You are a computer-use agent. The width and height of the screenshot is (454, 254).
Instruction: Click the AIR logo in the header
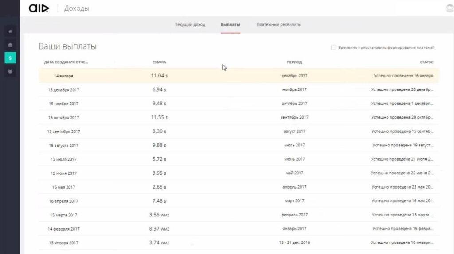coord(39,8)
